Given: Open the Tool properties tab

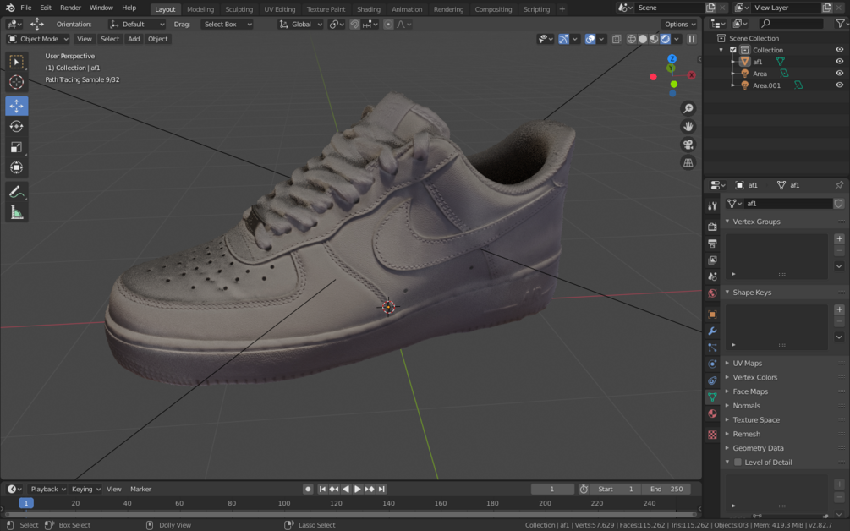Looking at the screenshot, I should point(712,206).
